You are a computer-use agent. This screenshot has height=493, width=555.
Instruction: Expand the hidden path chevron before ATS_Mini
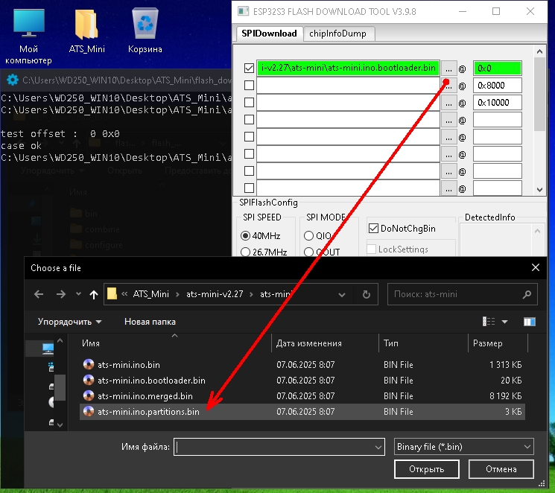coord(124,293)
